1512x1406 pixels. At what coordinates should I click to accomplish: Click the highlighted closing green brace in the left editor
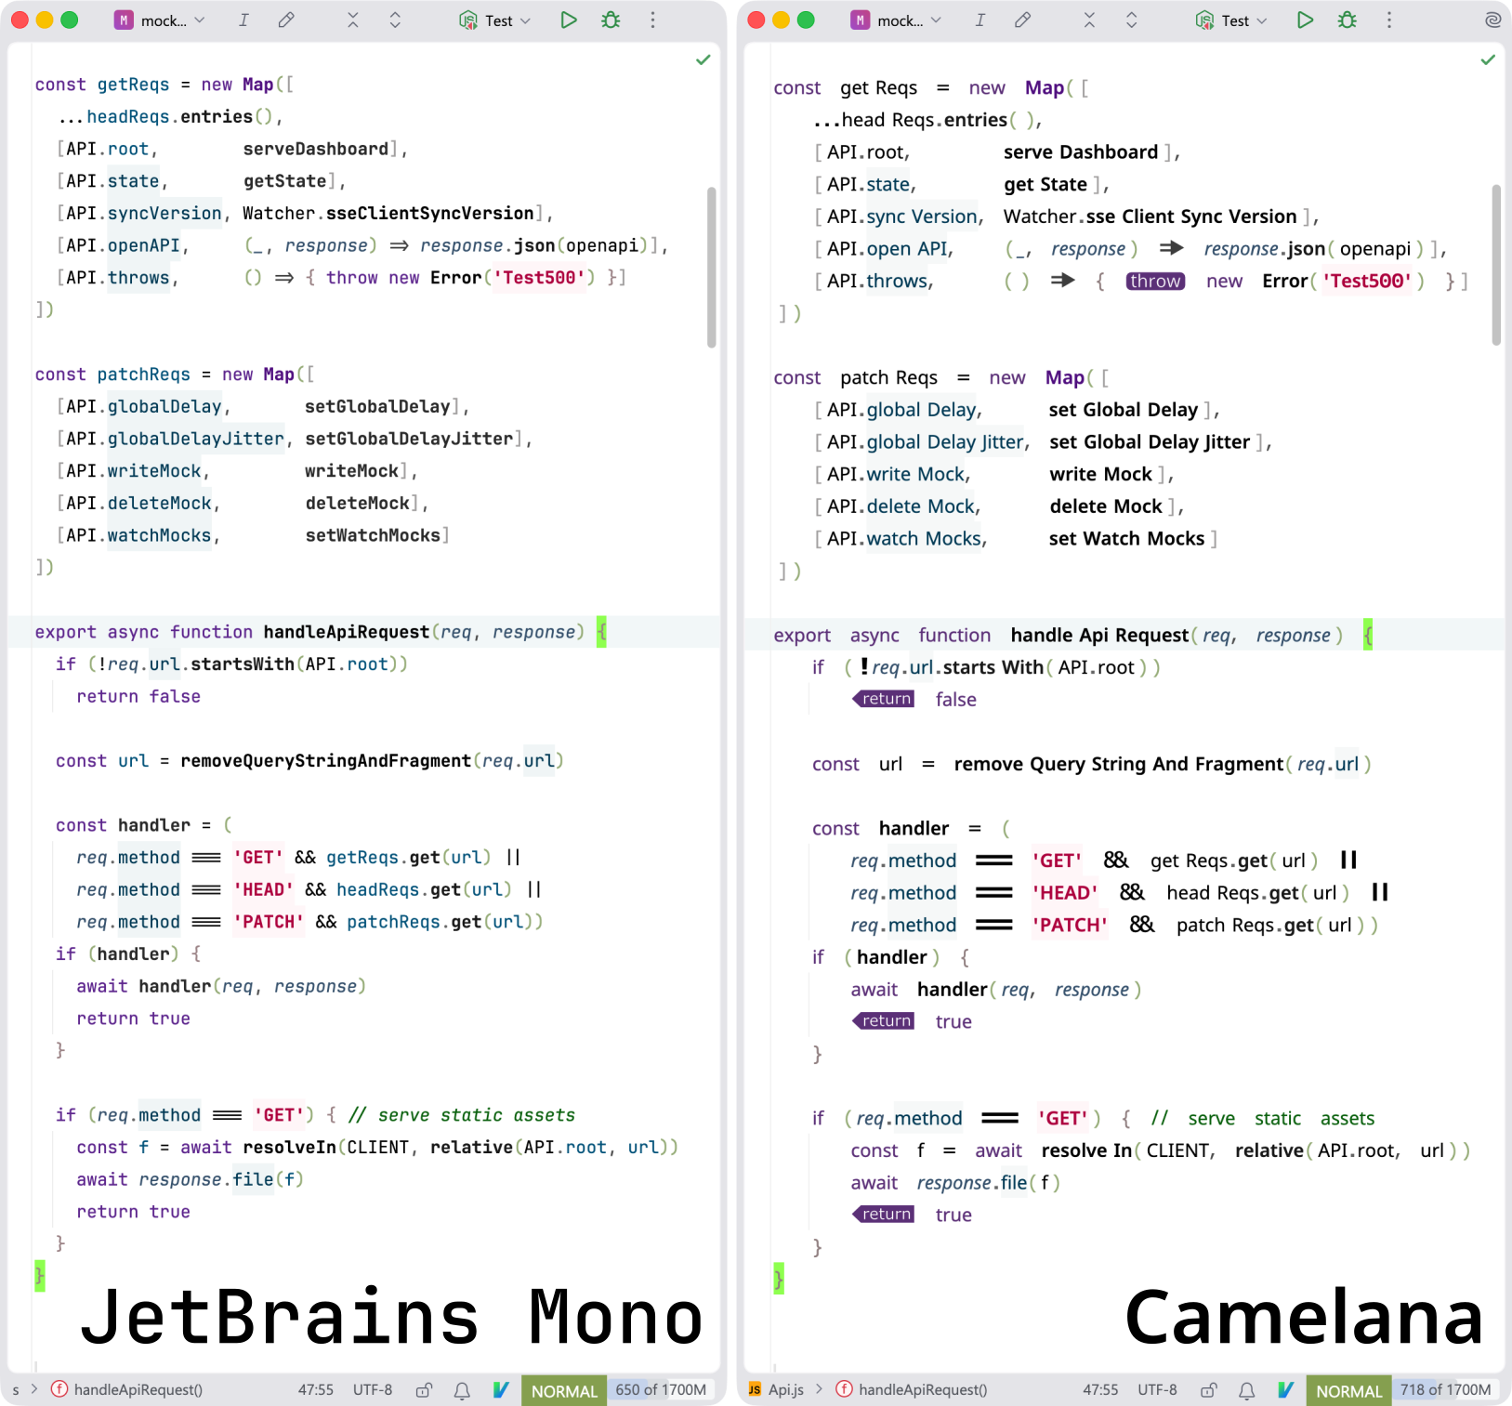(40, 1276)
